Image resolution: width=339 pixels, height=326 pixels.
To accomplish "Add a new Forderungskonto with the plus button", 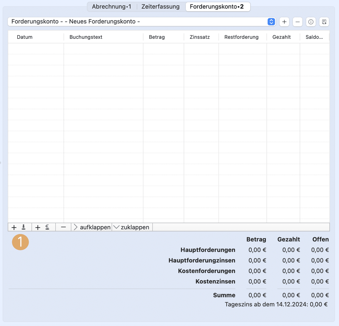I will 284,22.
